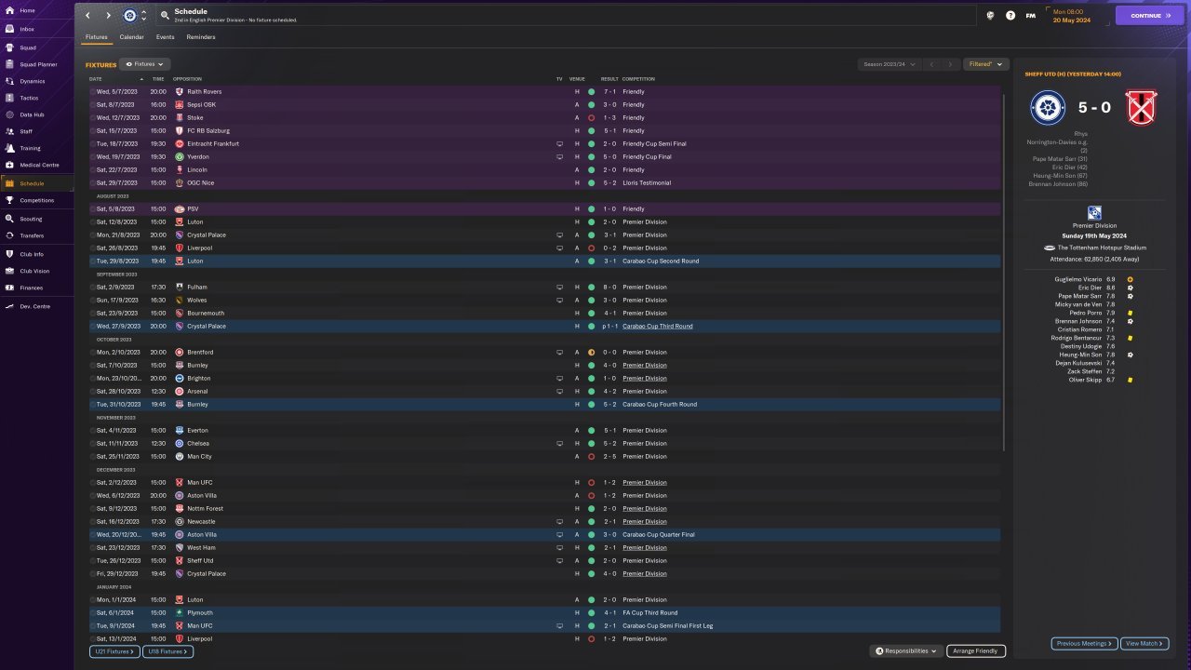1191x670 pixels.
Task: Click the Raith Rovers club badge
Action: click(x=179, y=92)
